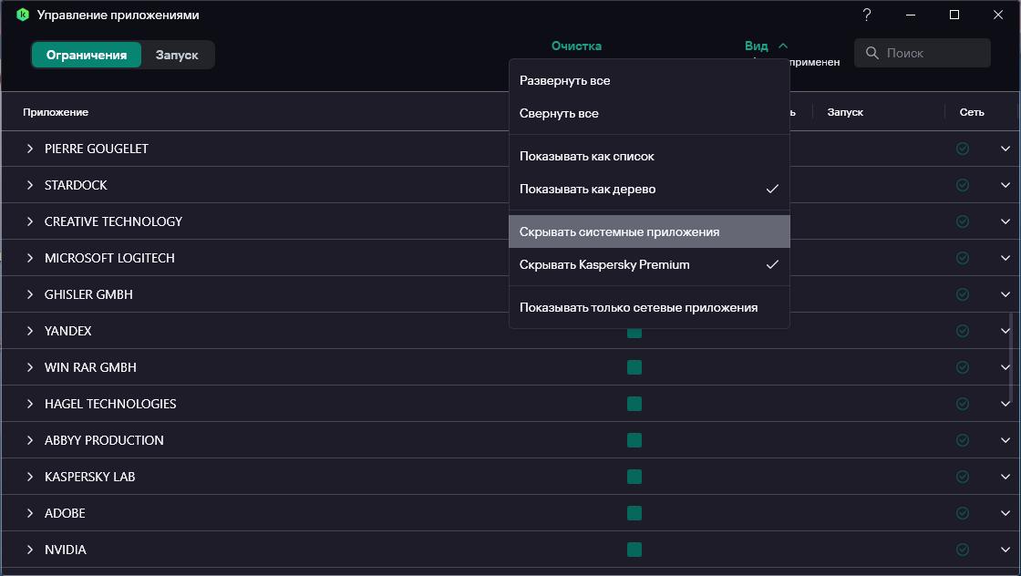
Task: Open network dropdown for HAGEL TECHNOLOGIES
Action: coord(1006,404)
